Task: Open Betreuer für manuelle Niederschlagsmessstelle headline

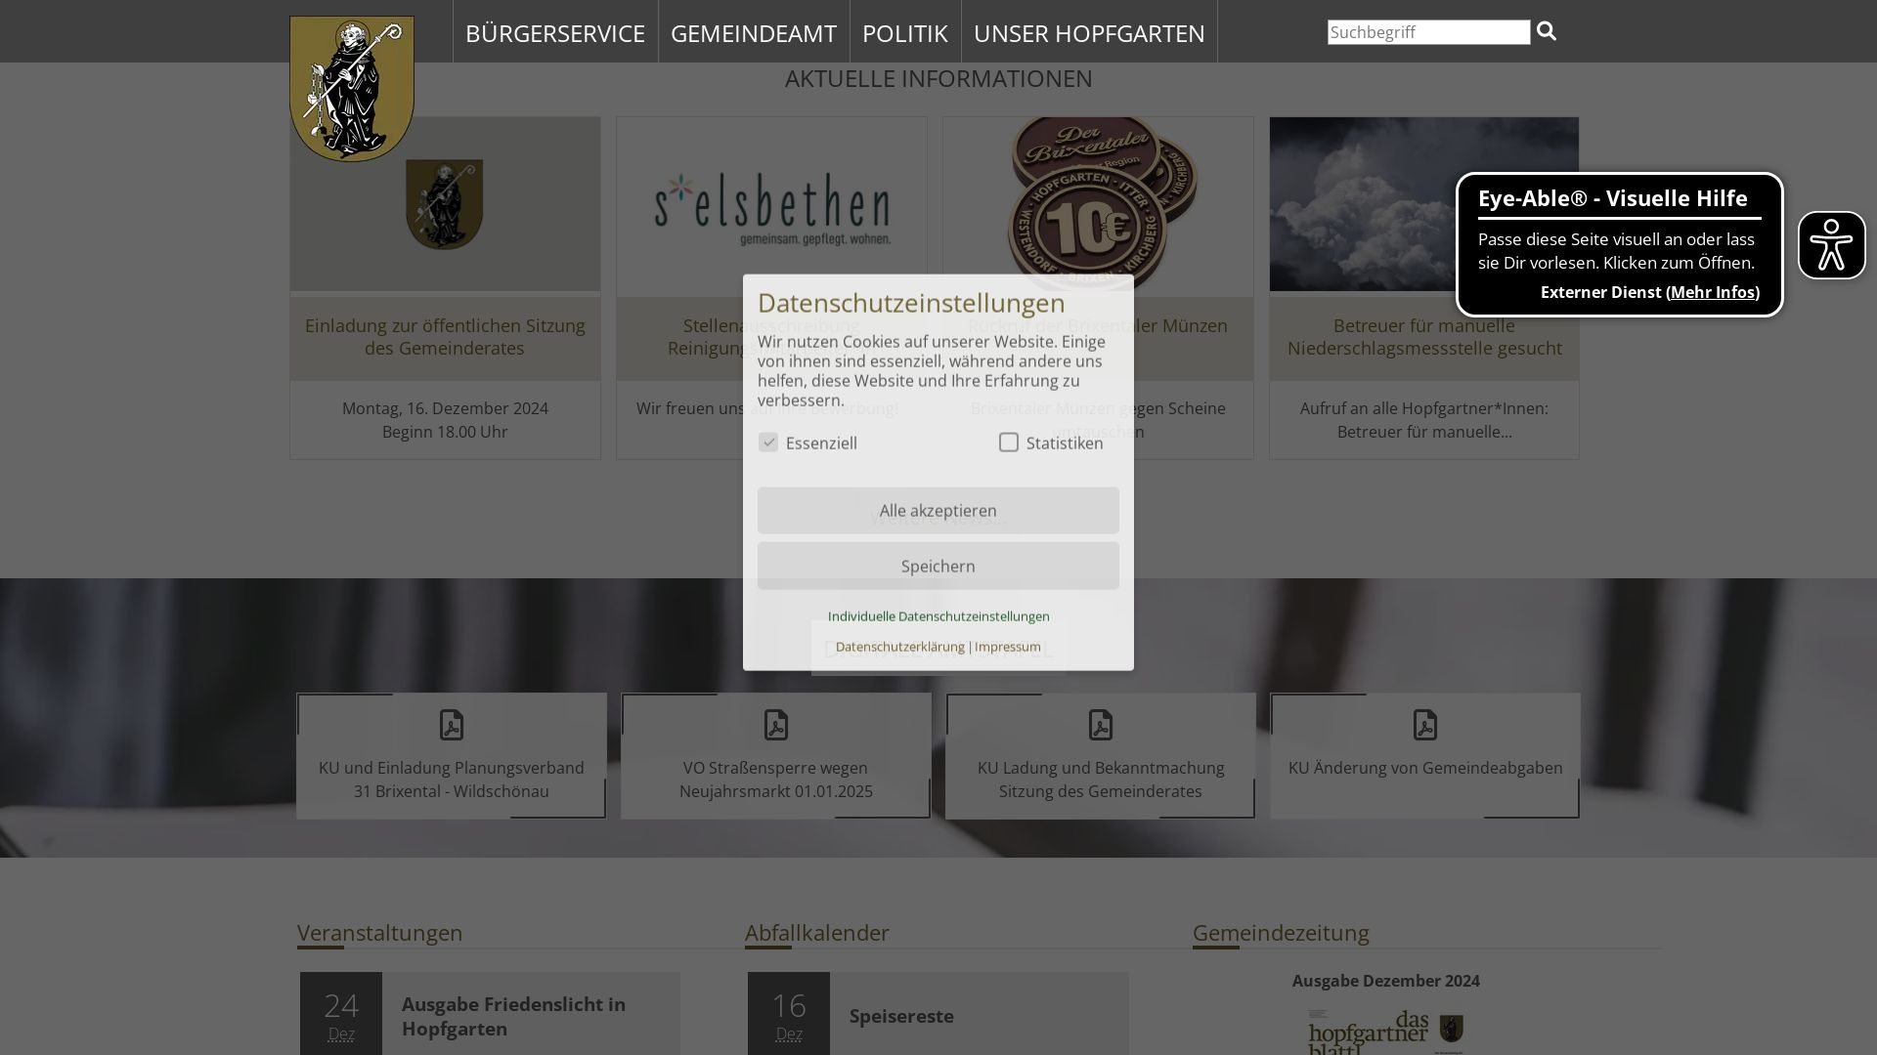Action: [1424, 337]
